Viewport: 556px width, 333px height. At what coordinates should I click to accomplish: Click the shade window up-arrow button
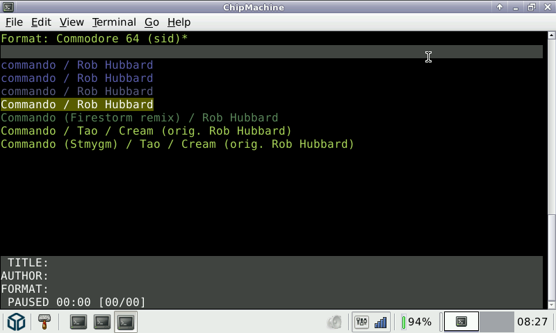click(x=499, y=7)
